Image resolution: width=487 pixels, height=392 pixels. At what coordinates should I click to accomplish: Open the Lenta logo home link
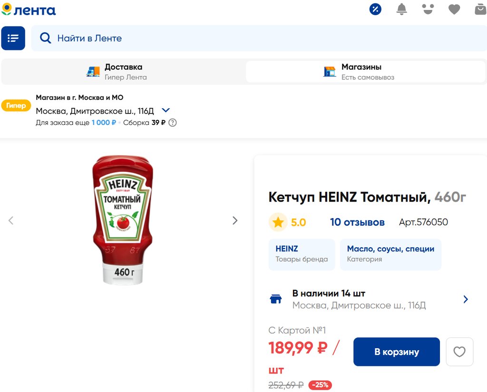point(29,10)
